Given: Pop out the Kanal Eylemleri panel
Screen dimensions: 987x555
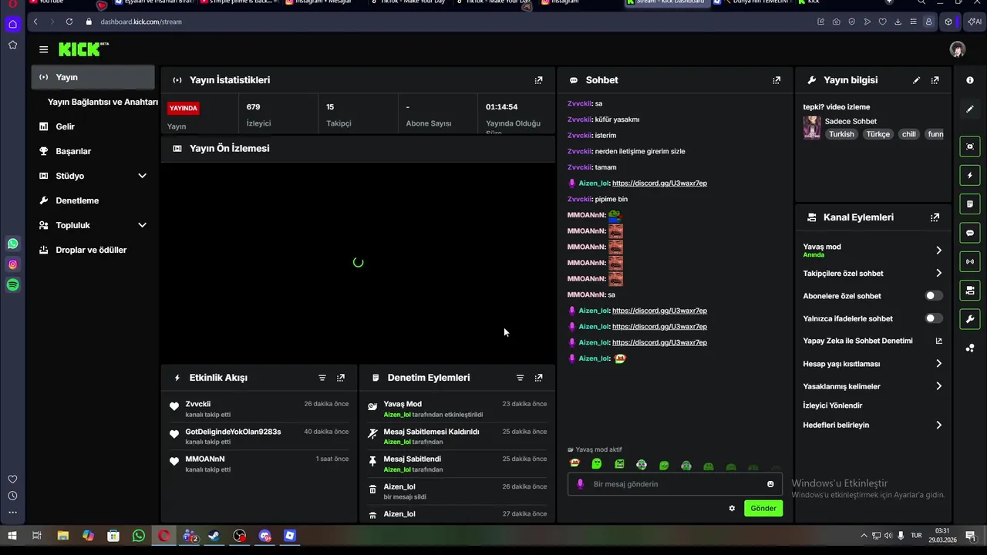Looking at the screenshot, I should pos(935,217).
